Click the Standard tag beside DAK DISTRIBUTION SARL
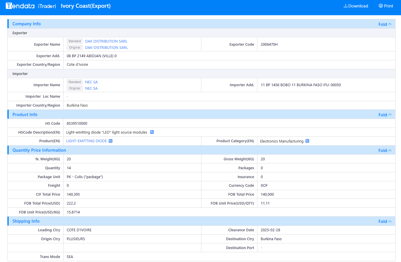This screenshot has height=262, width=401. pos(75,41)
